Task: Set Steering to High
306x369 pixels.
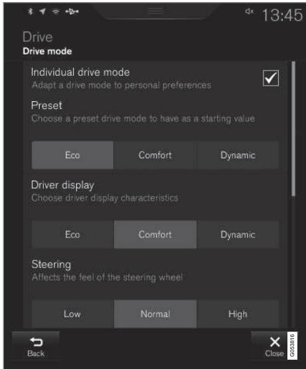Action: point(238,314)
